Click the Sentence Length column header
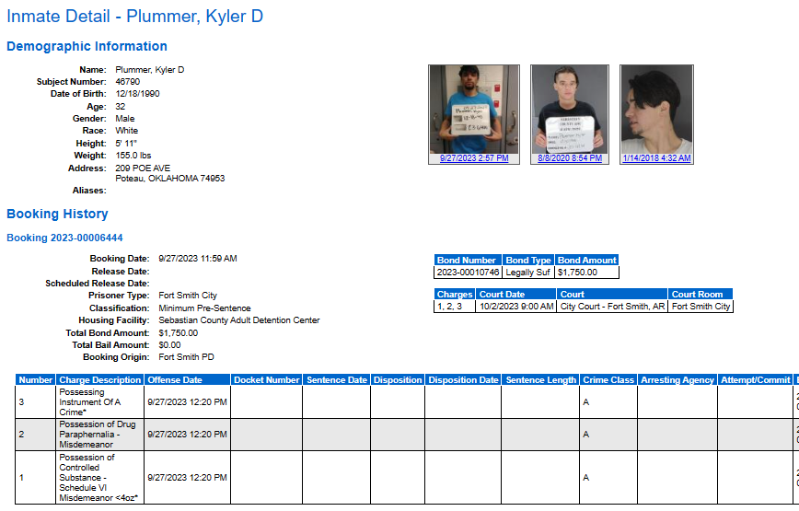Screen dimensions: 799x511 click(x=540, y=380)
